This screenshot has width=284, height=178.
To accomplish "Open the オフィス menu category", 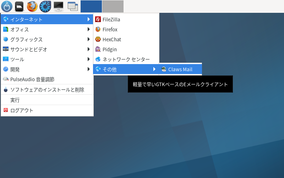I will [47, 29].
